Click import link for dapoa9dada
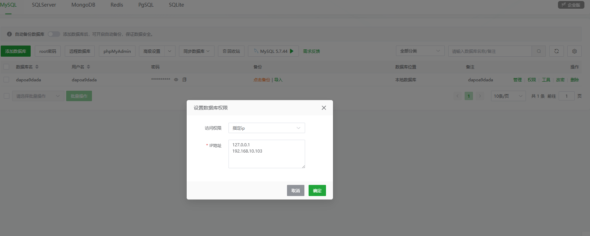Image resolution: width=590 pixels, height=236 pixels. pos(278,80)
